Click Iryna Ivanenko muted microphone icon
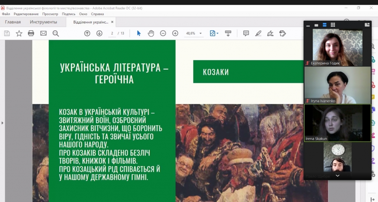Viewport: 378px width, 202px height. tap(307, 101)
